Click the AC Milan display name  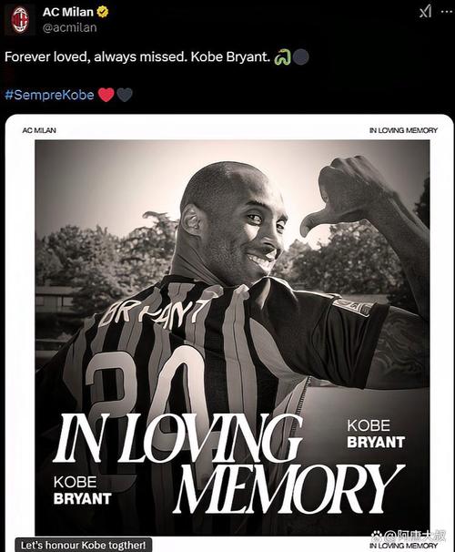click(68, 12)
